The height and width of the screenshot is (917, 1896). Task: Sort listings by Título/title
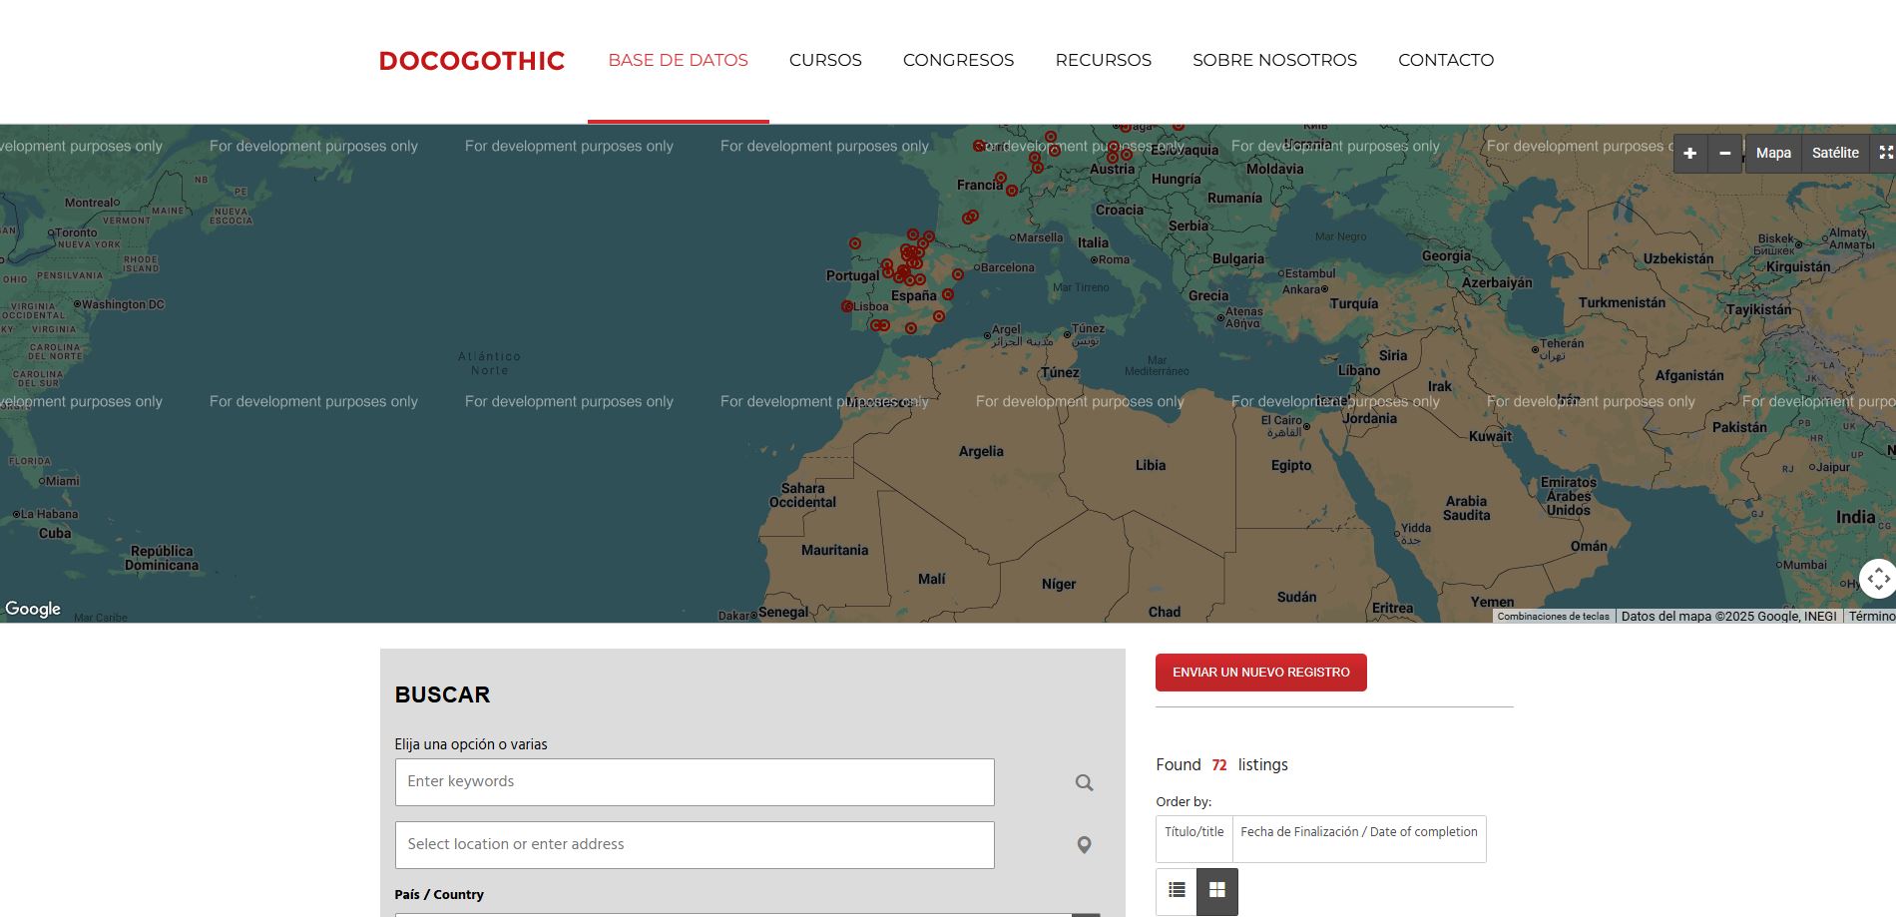[1193, 832]
